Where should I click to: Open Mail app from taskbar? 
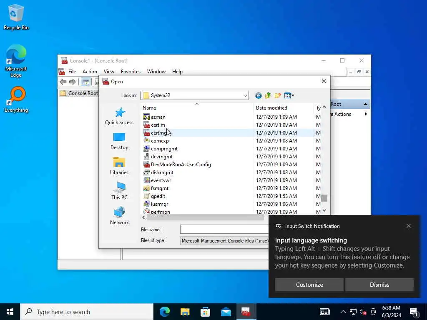coord(226,312)
